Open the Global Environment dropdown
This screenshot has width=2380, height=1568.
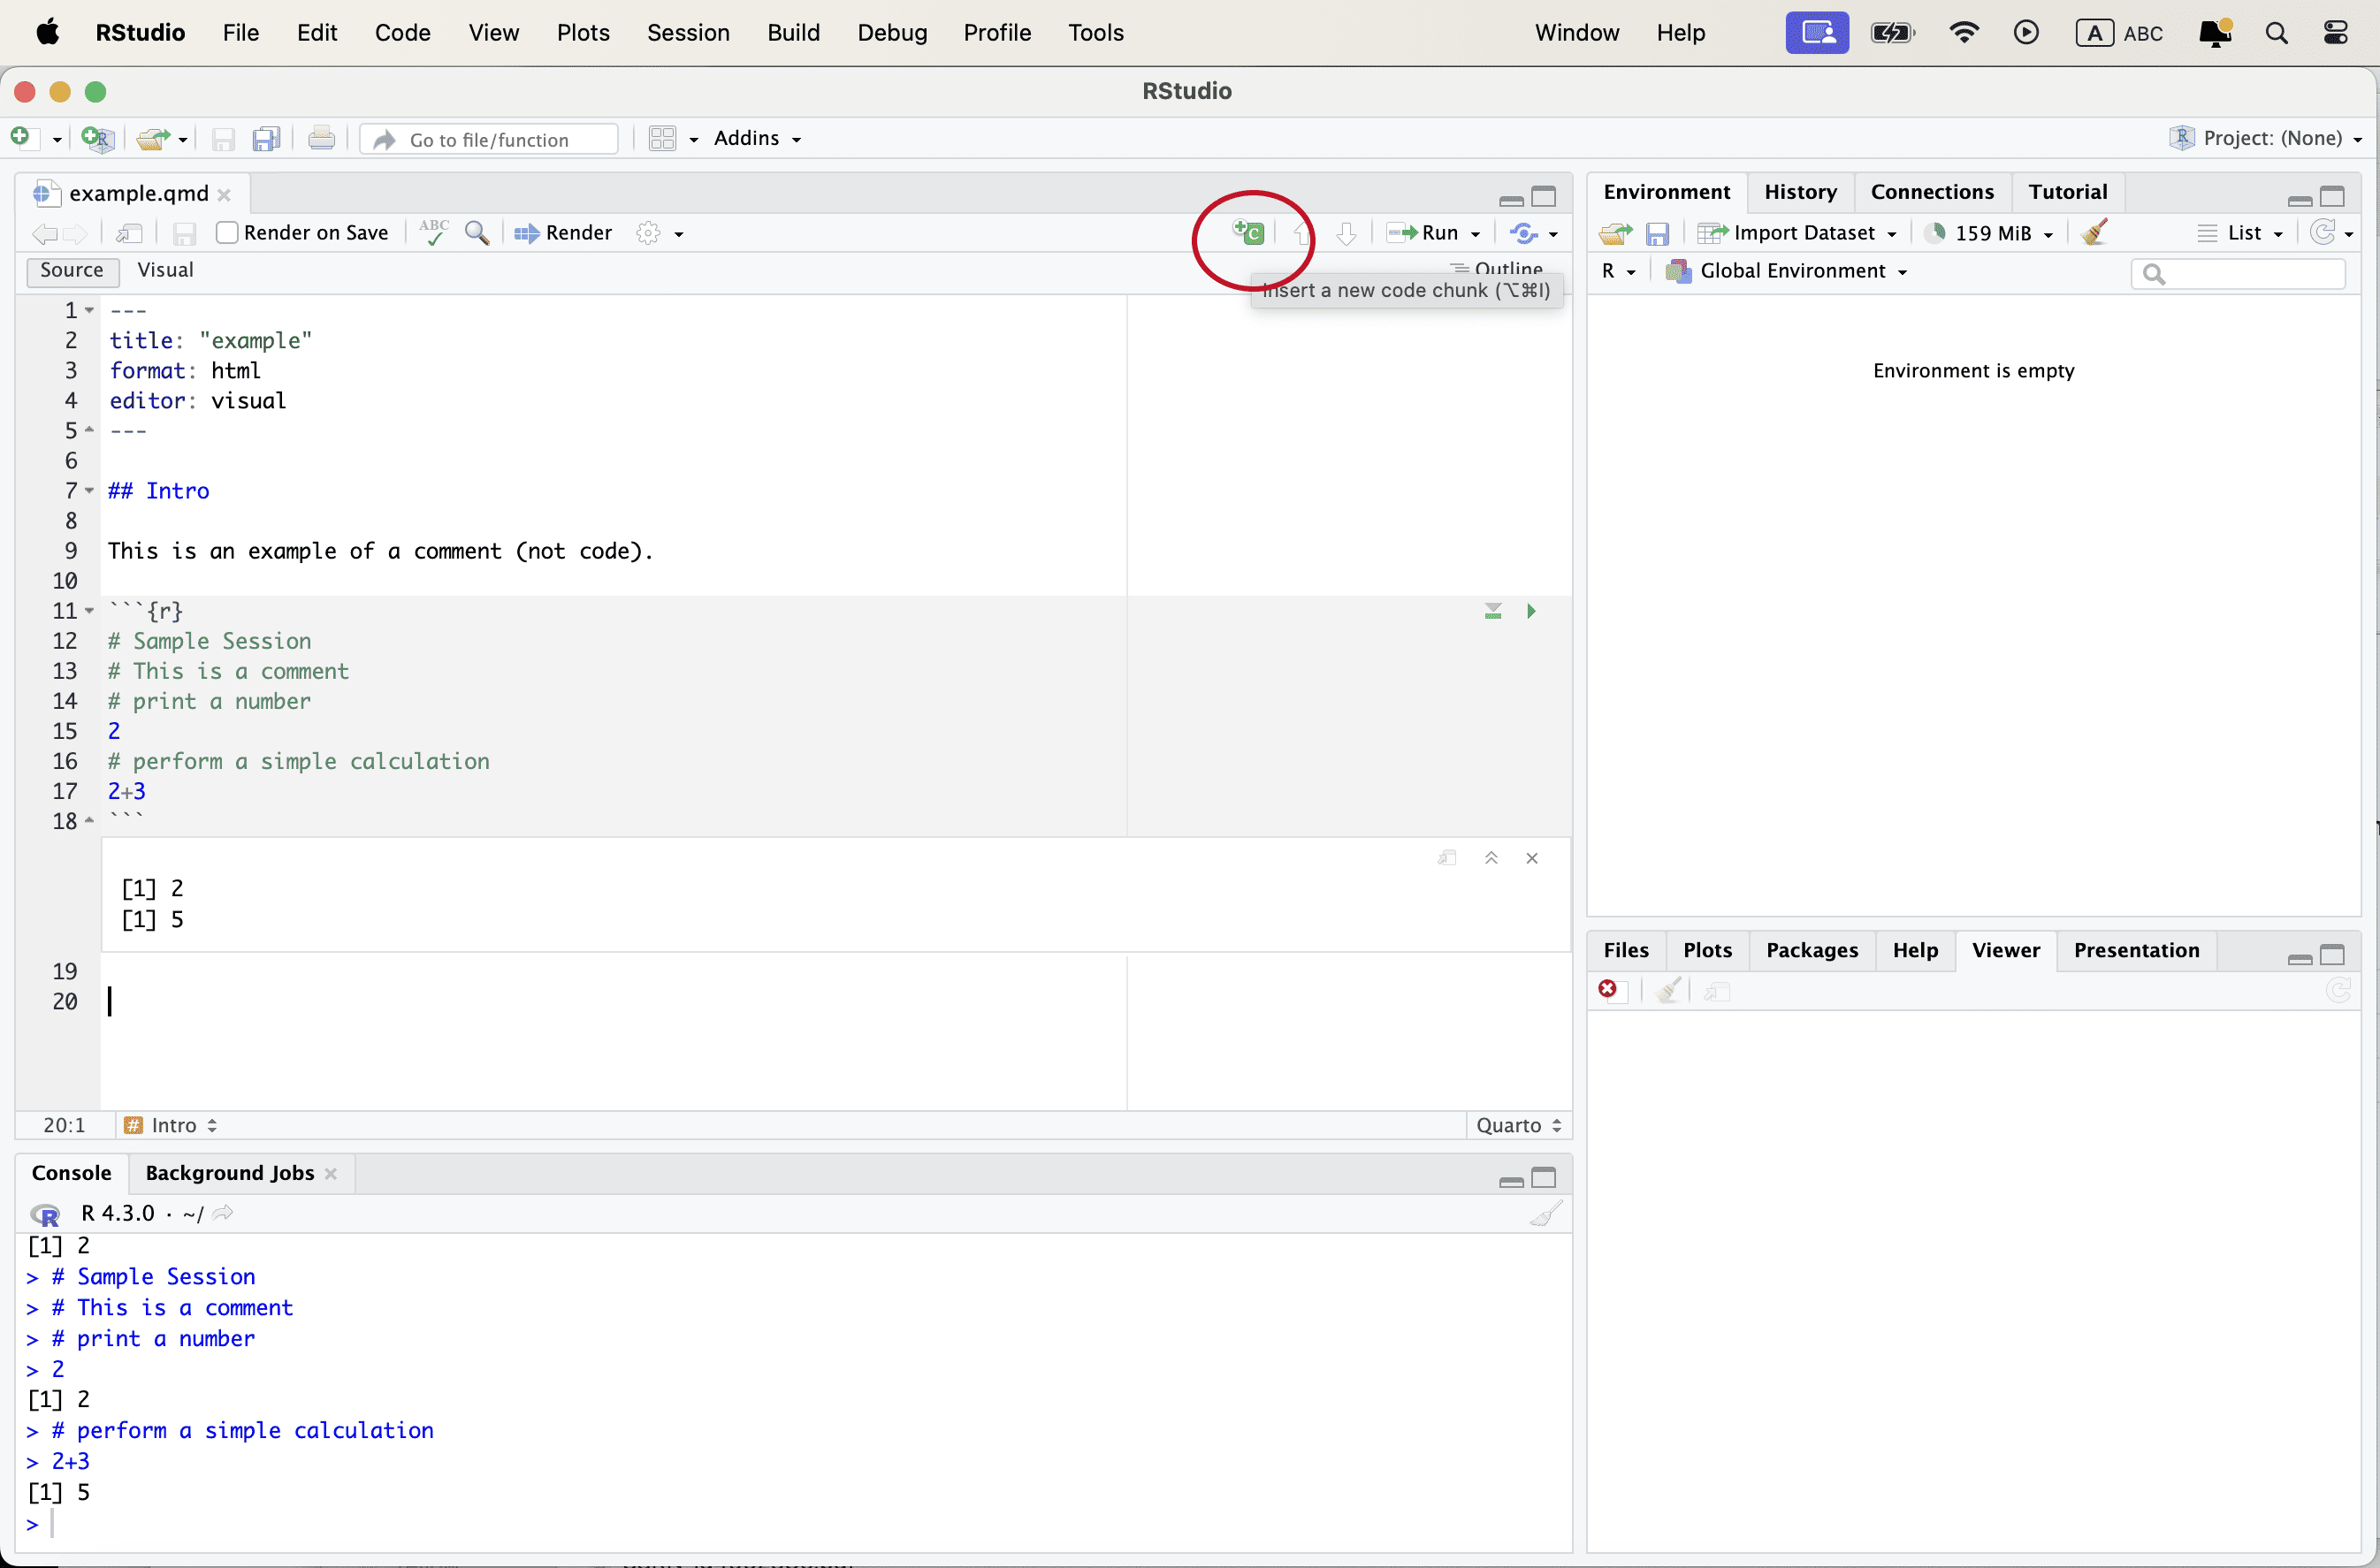tap(1790, 271)
